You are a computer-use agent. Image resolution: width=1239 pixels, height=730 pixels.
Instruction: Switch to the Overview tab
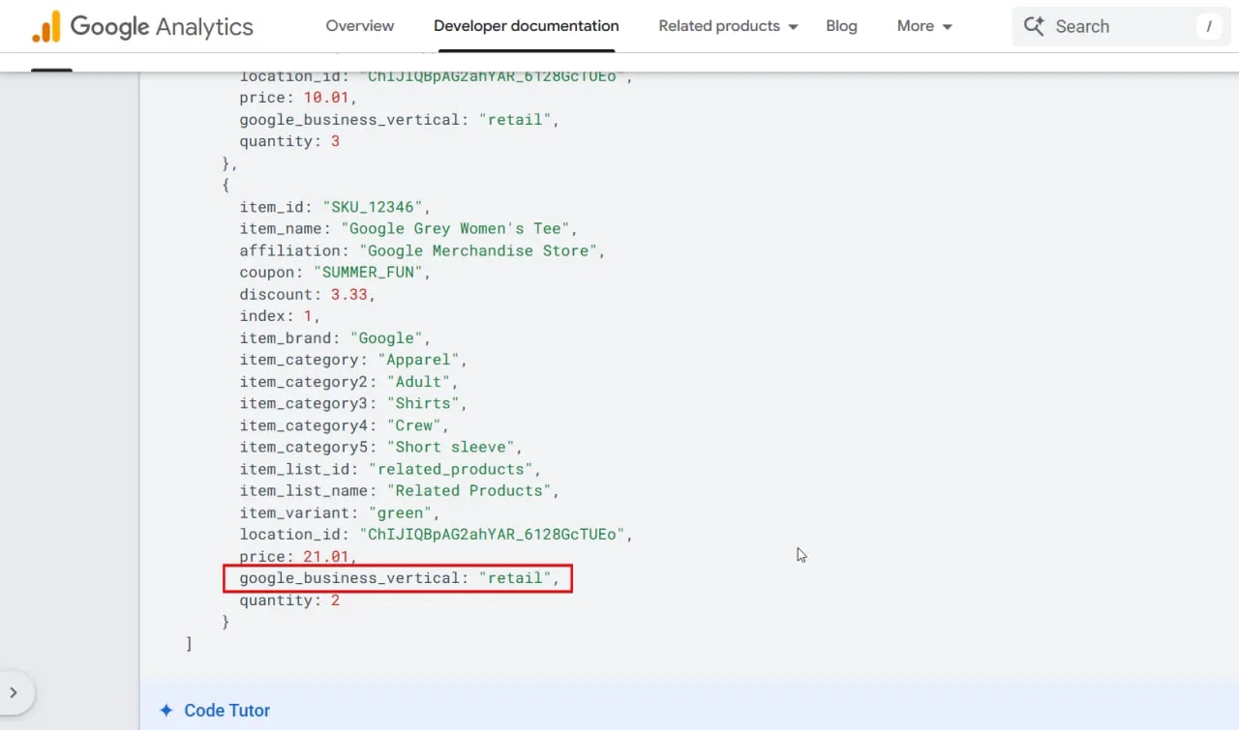[x=359, y=26]
